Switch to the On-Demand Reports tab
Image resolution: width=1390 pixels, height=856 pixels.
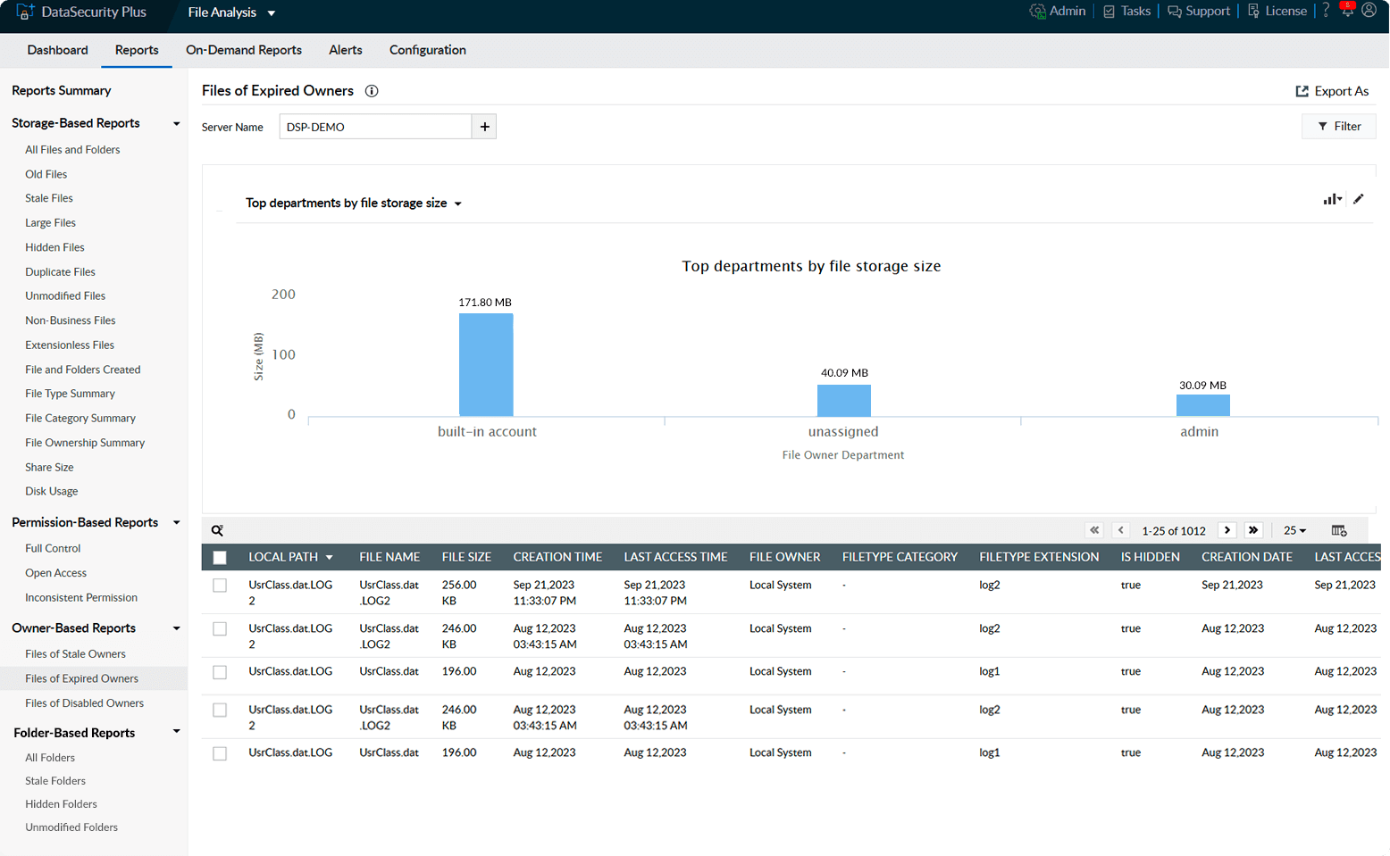tap(244, 50)
